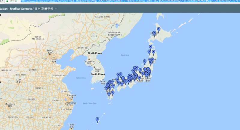Click the Vladivostok city label
Image resolution: width=240 pixels, height=130 pixels.
click(115, 32)
